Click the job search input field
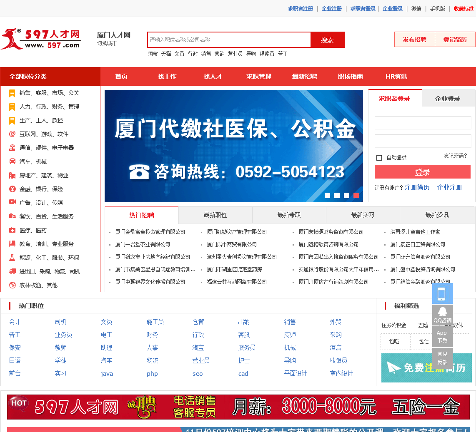476x432 pixels. 229,40
